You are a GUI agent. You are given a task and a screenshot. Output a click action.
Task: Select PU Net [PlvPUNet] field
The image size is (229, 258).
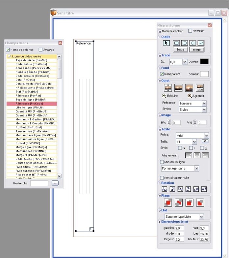point(32,143)
